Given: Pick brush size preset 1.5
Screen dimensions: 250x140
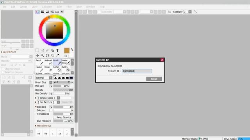Looking at the screenshot, I should pyautogui.click(x=60, y=132).
